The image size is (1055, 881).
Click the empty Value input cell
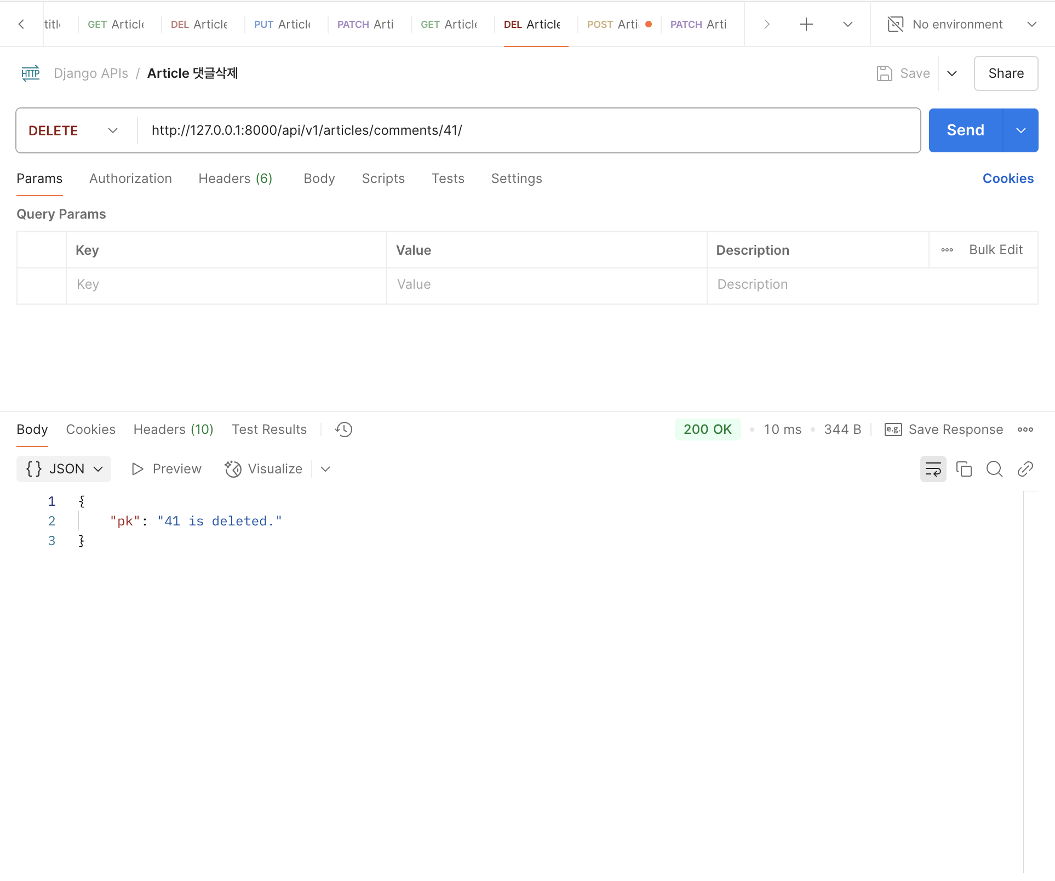pyautogui.click(x=547, y=285)
